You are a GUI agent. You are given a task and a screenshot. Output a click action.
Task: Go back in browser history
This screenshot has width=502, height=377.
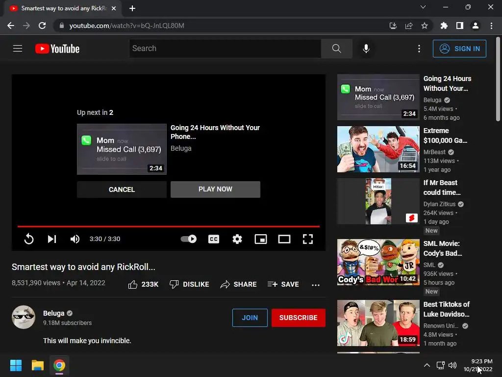[x=11, y=26]
